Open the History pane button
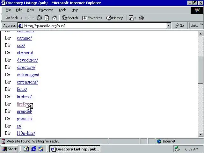This screenshot has width=204, height=153. (x=115, y=18)
